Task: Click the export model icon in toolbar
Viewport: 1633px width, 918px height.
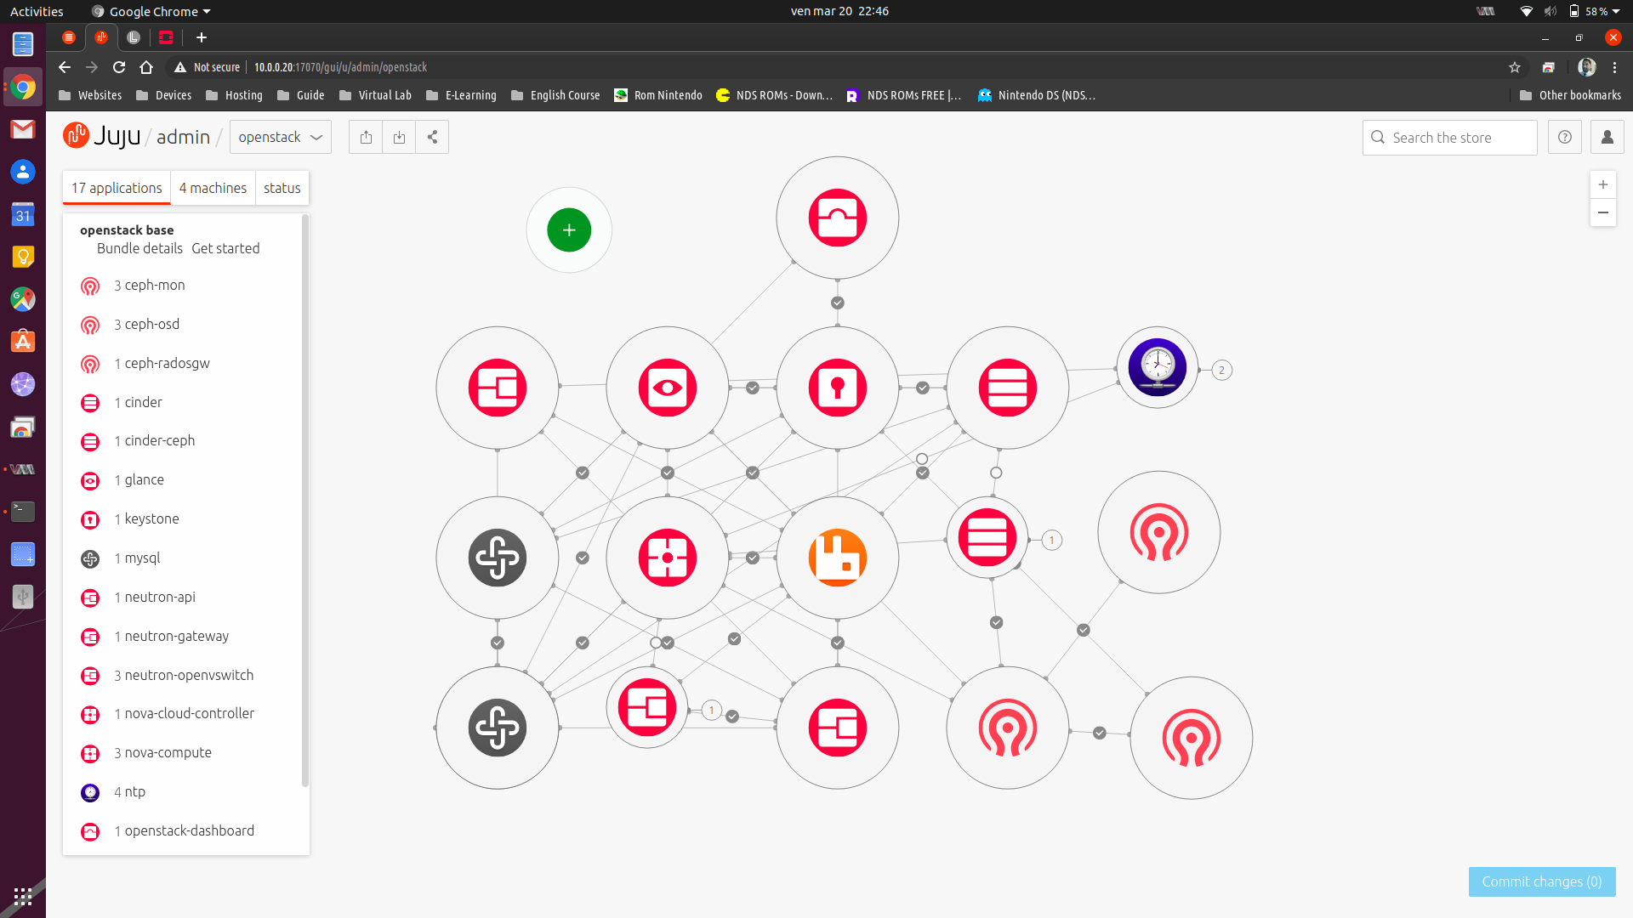Action: (366, 137)
